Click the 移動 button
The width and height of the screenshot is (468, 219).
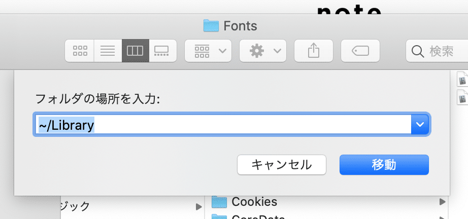point(384,165)
